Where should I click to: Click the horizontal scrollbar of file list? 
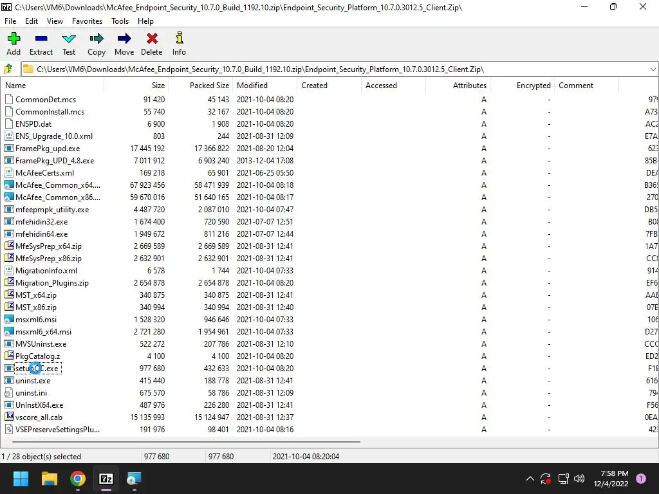coord(186,441)
